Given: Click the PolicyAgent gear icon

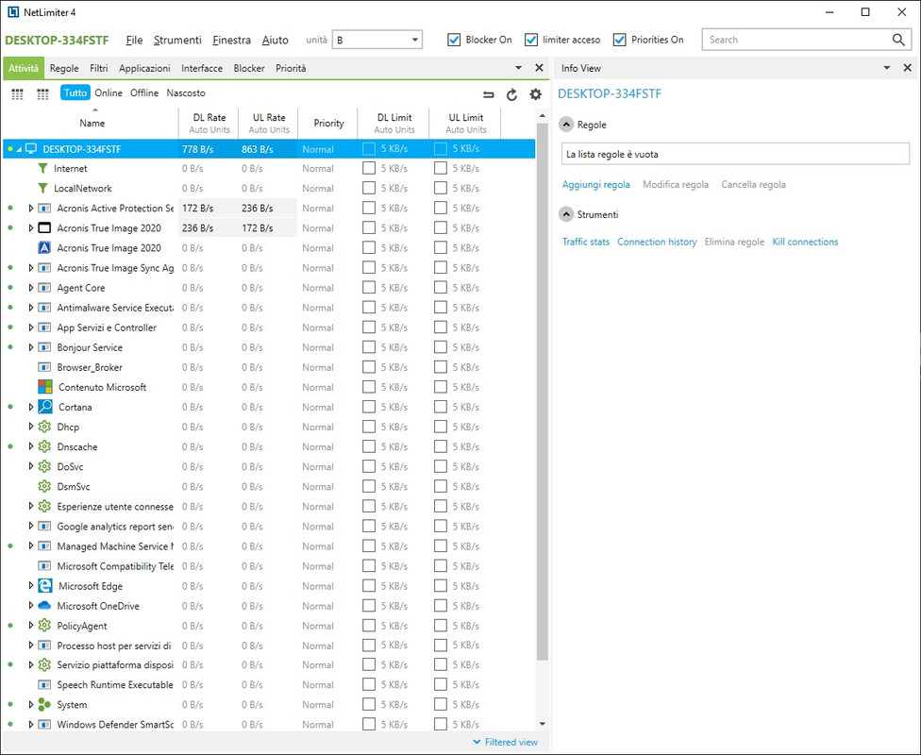Looking at the screenshot, I should click(44, 626).
